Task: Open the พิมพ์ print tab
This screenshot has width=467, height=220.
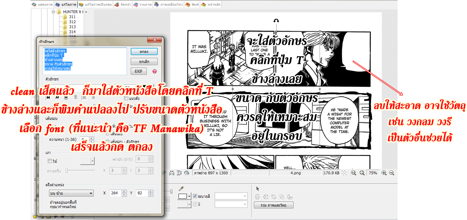Action: point(192,5)
